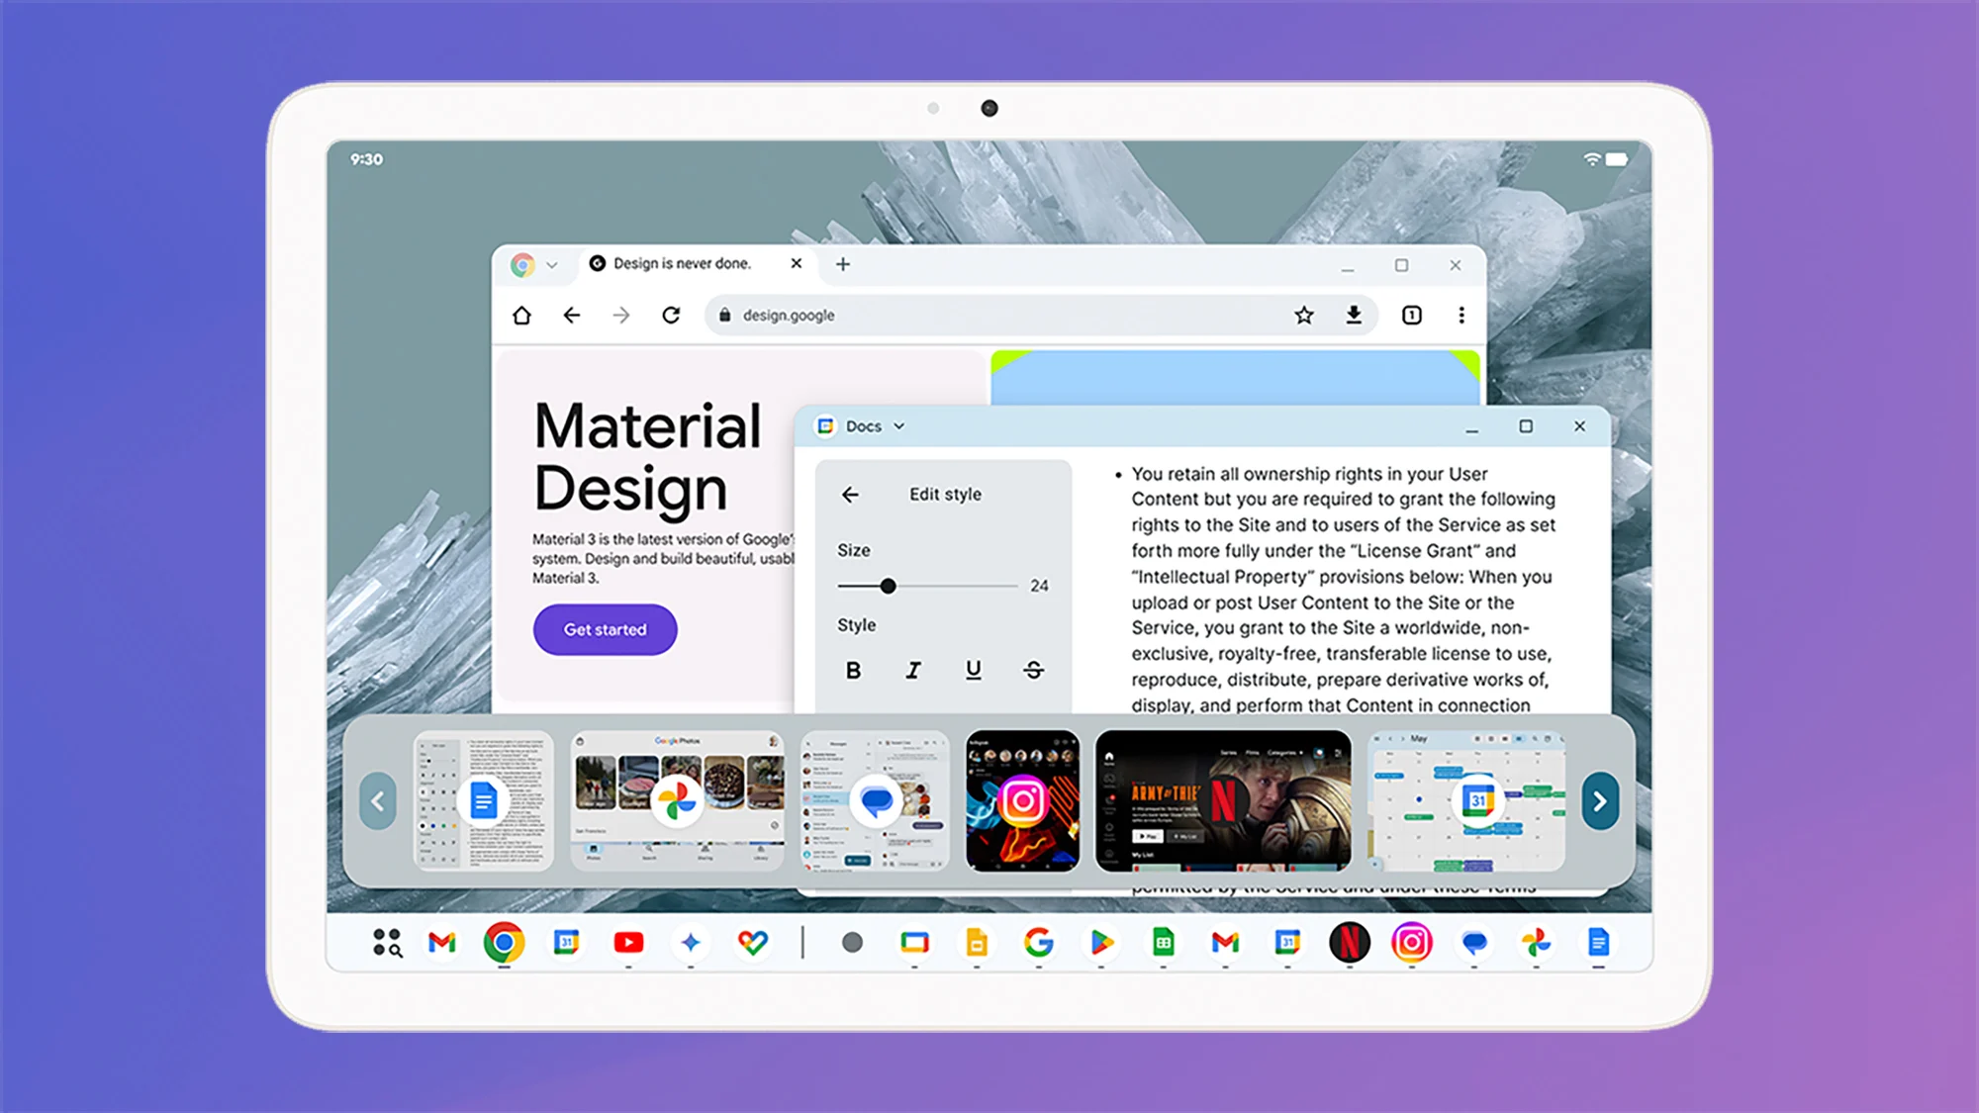This screenshot has height=1113, width=1979.
Task: Open Chrome downloads icon
Action: (x=1354, y=316)
